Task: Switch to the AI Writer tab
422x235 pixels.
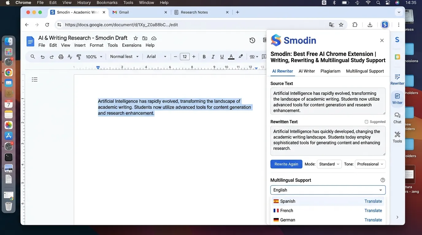Action: [307, 71]
